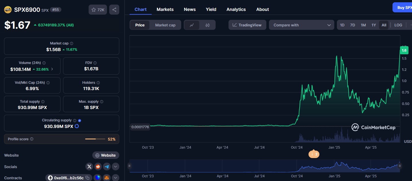Click Volume (24h) info icon
412x181 pixels.
point(44,63)
